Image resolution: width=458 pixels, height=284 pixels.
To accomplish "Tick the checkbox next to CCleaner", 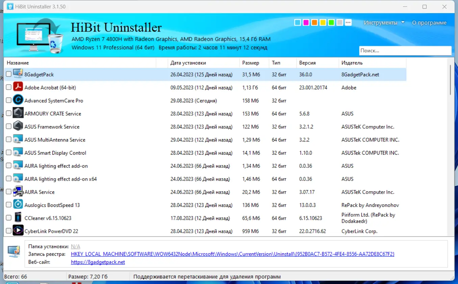I will 8,217.
